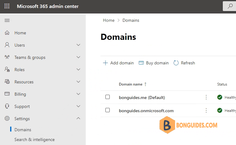This screenshot has width=236, height=145.
Task: Click the search magnifier icon
Action: pyautogui.click(x=230, y=6)
